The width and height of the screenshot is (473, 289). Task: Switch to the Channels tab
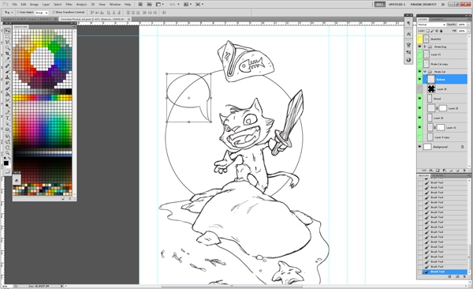click(x=437, y=20)
